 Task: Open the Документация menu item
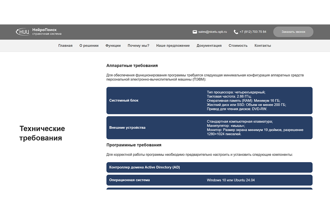[209, 45]
